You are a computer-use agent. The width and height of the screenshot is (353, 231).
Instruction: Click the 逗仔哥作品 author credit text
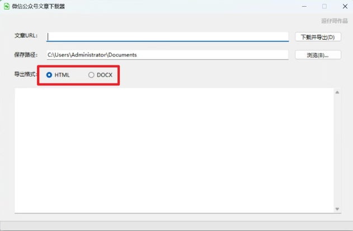(x=334, y=21)
